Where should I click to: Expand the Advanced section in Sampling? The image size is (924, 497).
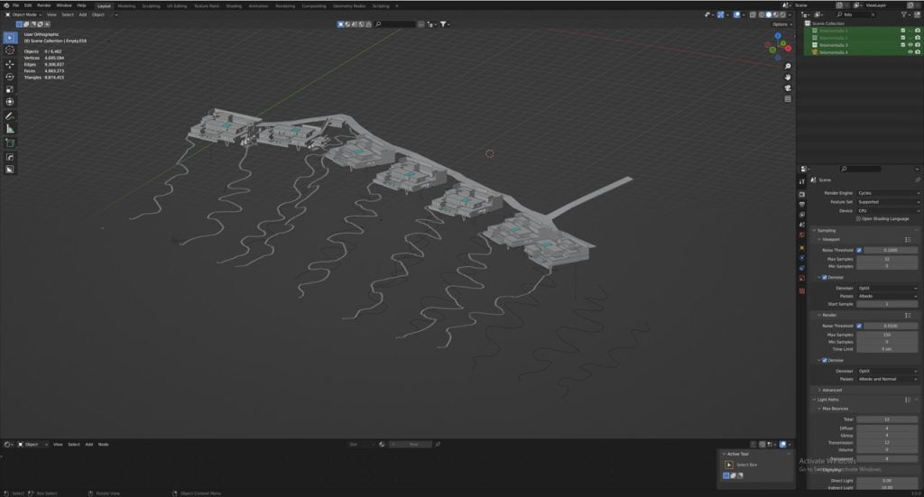point(830,390)
